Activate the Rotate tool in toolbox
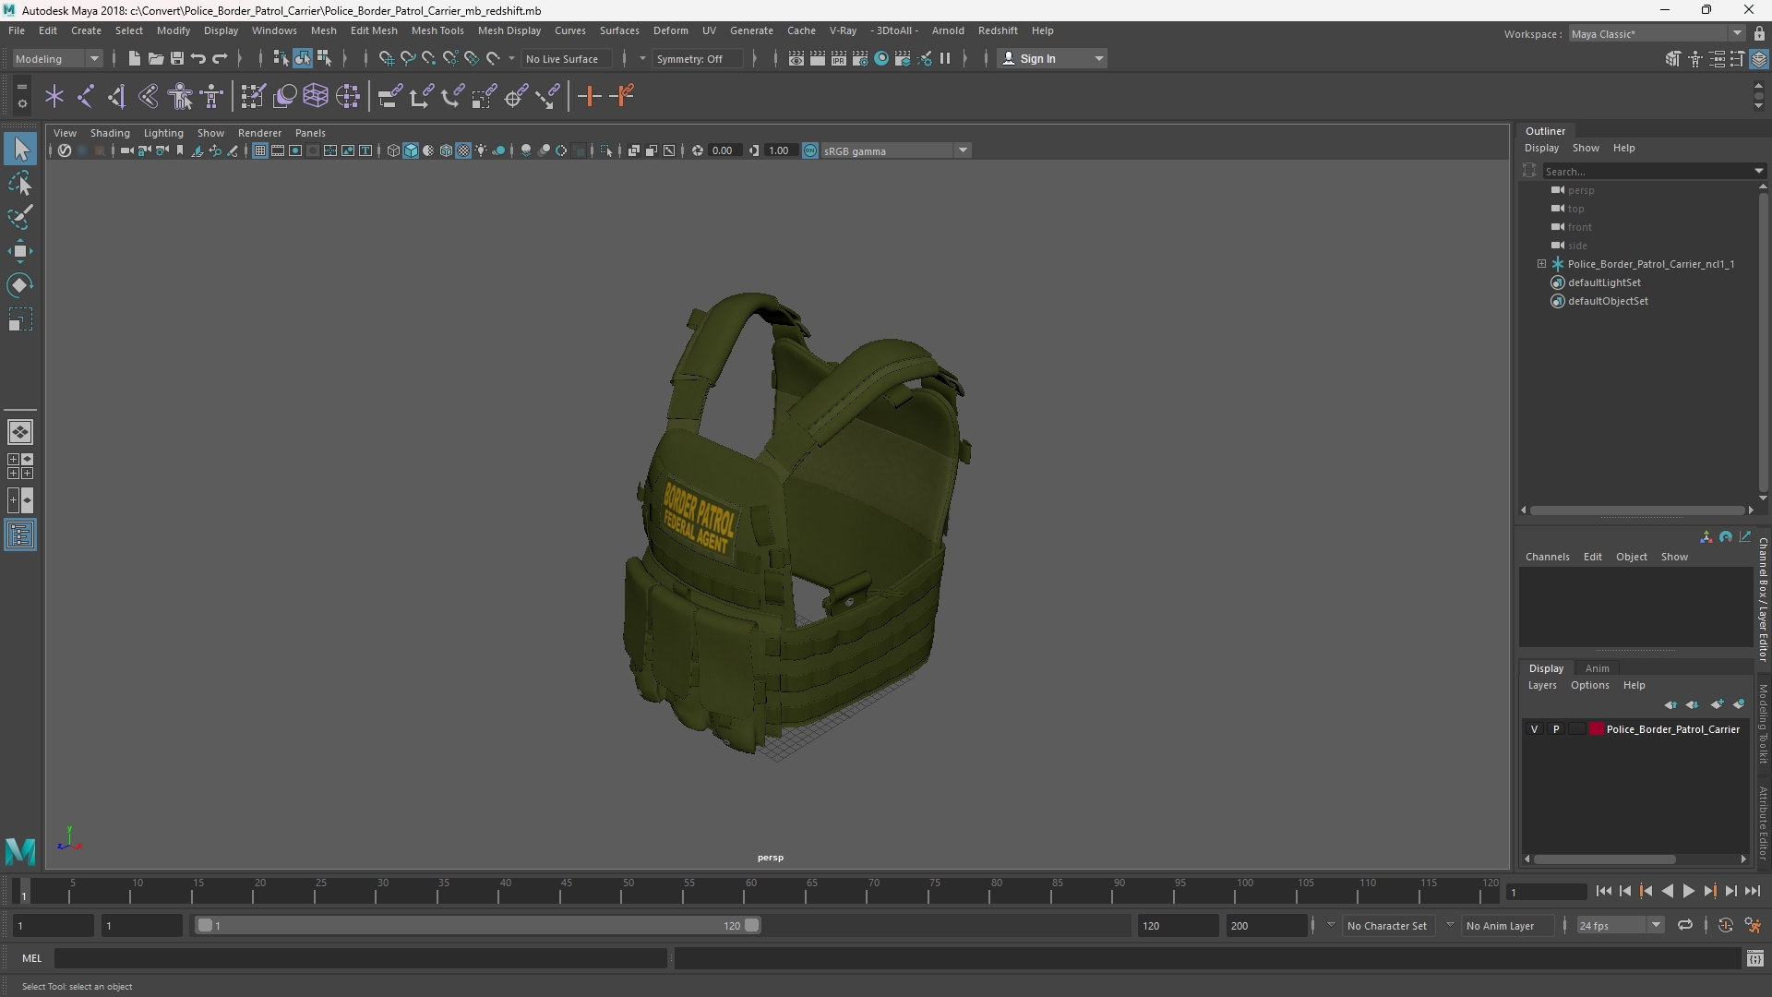The width and height of the screenshot is (1772, 997). [x=20, y=285]
